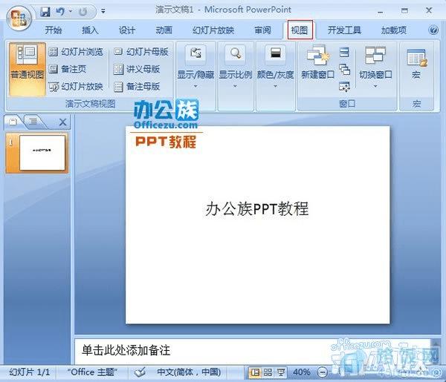Click the language 中文(简体, 中国) entry
The width and height of the screenshot is (446, 382).
[x=189, y=372]
